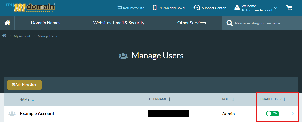Viewport: 302px width, 122px height.
Task: Click the Return to Site arrow icon
Action: [x=120, y=8]
